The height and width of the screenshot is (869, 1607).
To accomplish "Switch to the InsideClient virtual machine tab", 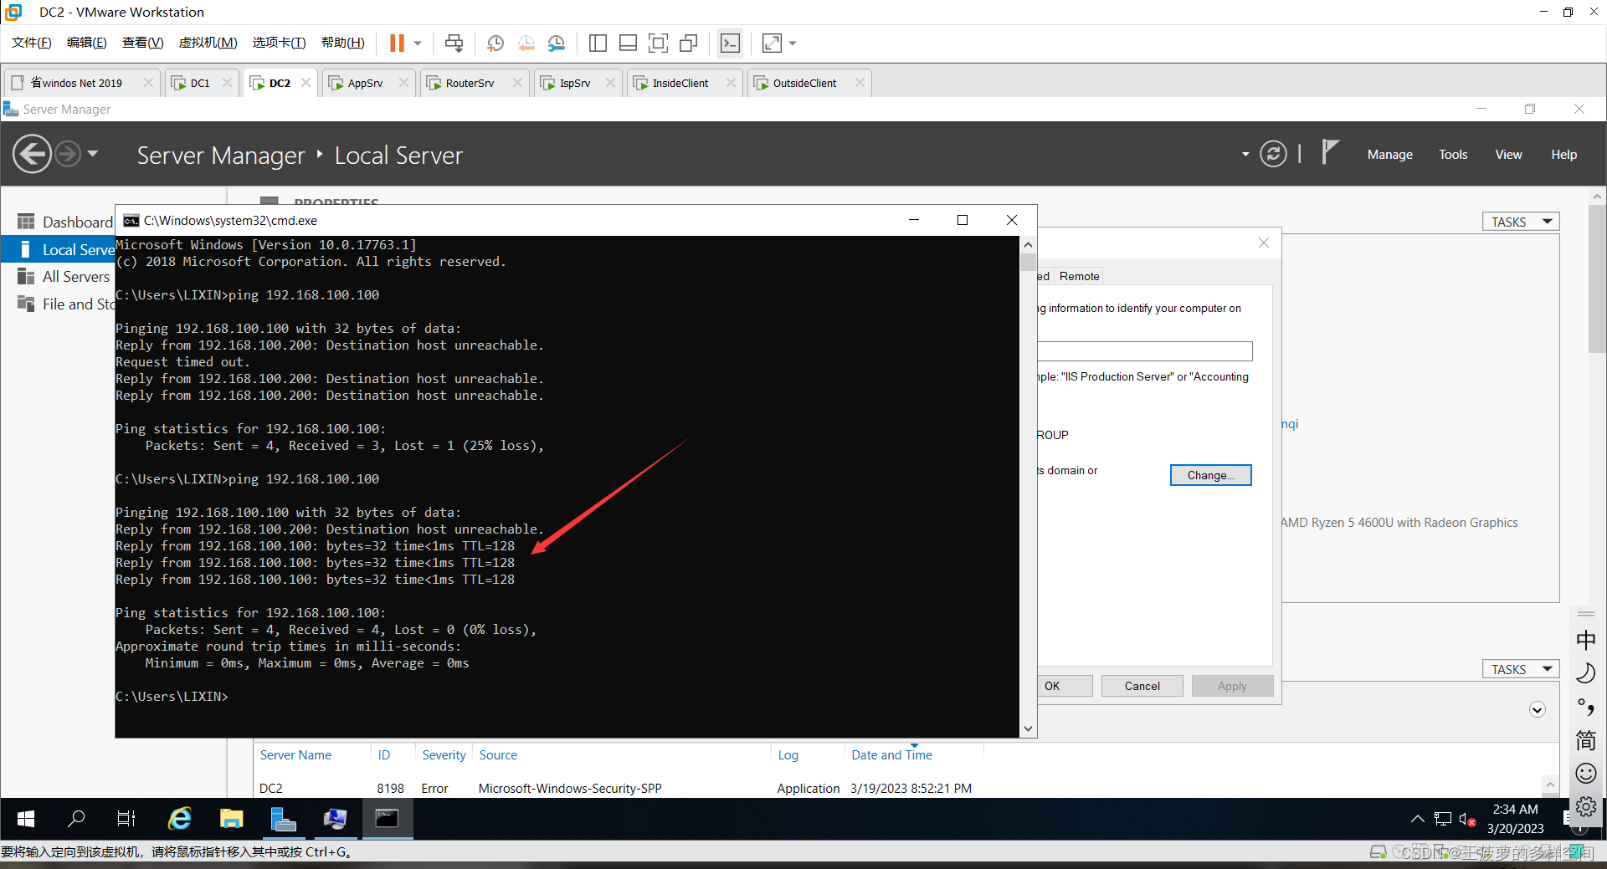I will click(680, 83).
